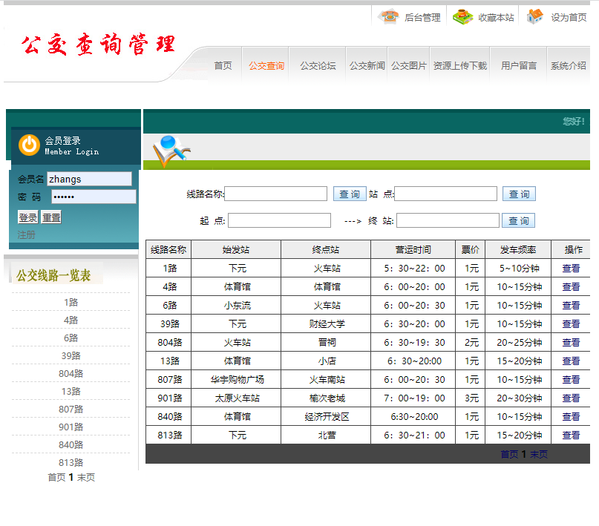
Task: Click the orange power icon for 会员登录
Action: [x=29, y=145]
